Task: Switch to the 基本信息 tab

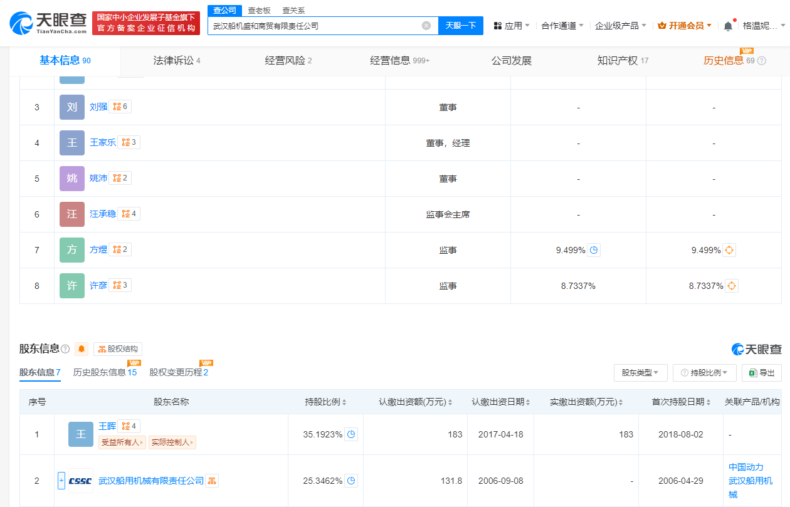Action: [x=65, y=61]
